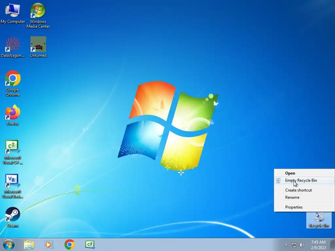The width and height of the screenshot is (335, 251).
Task: Choose Rename in the context menu
Action: (304, 197)
